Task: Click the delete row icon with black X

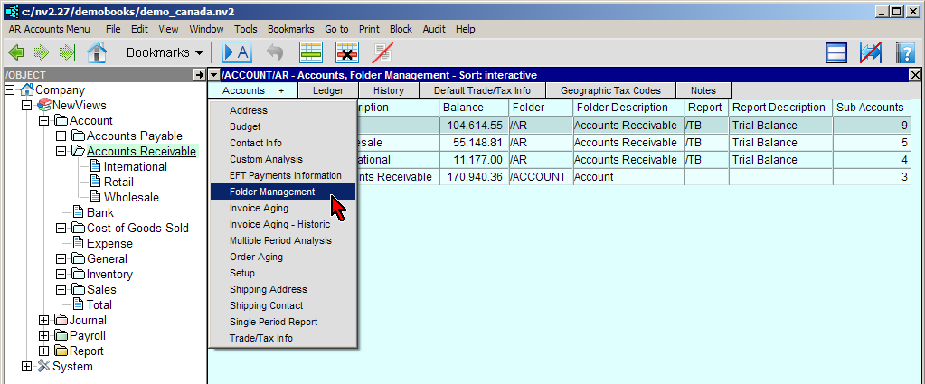Action: click(347, 52)
